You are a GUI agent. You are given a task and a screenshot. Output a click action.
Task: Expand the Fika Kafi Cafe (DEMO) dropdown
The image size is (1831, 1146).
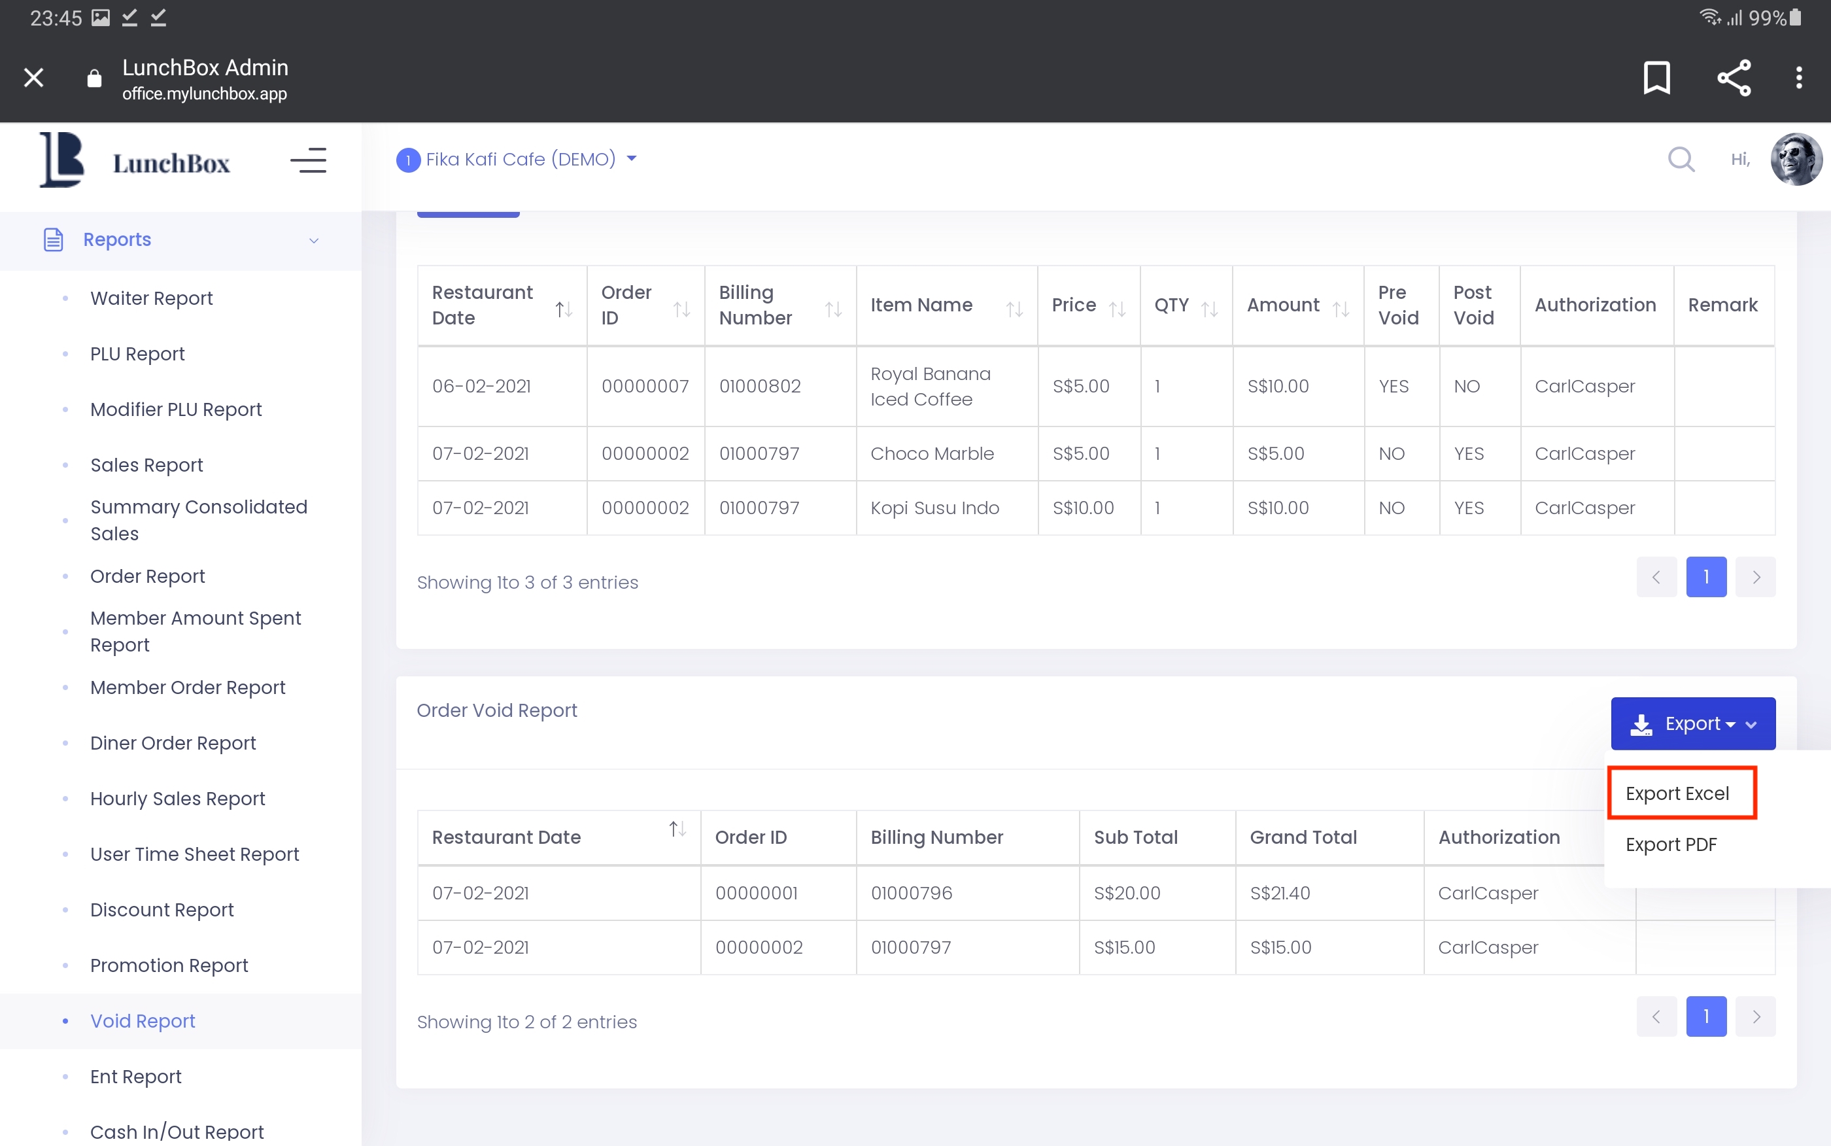pyautogui.click(x=517, y=159)
